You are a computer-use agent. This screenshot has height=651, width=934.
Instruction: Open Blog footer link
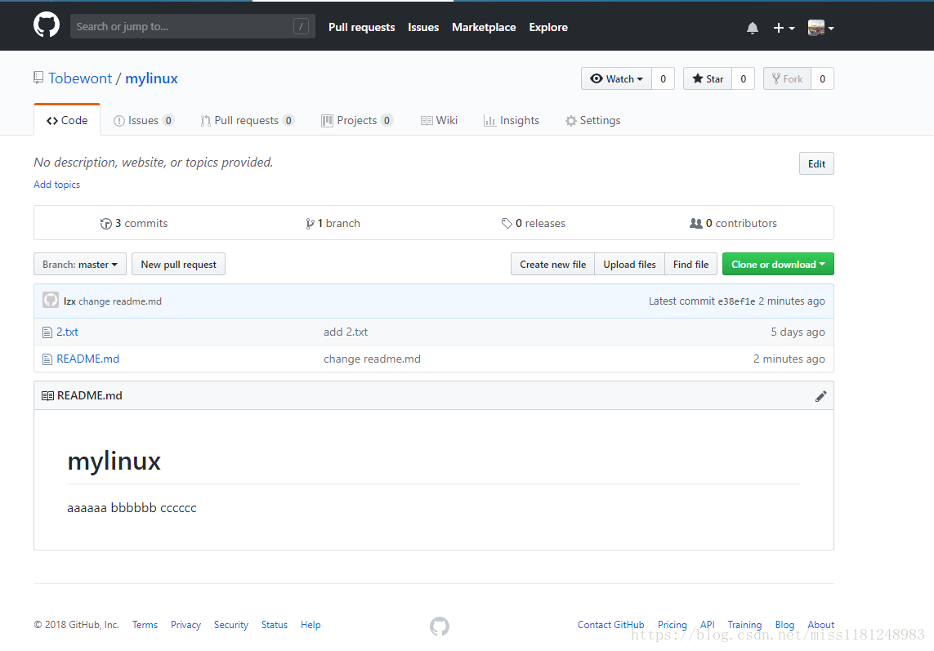pyautogui.click(x=784, y=625)
